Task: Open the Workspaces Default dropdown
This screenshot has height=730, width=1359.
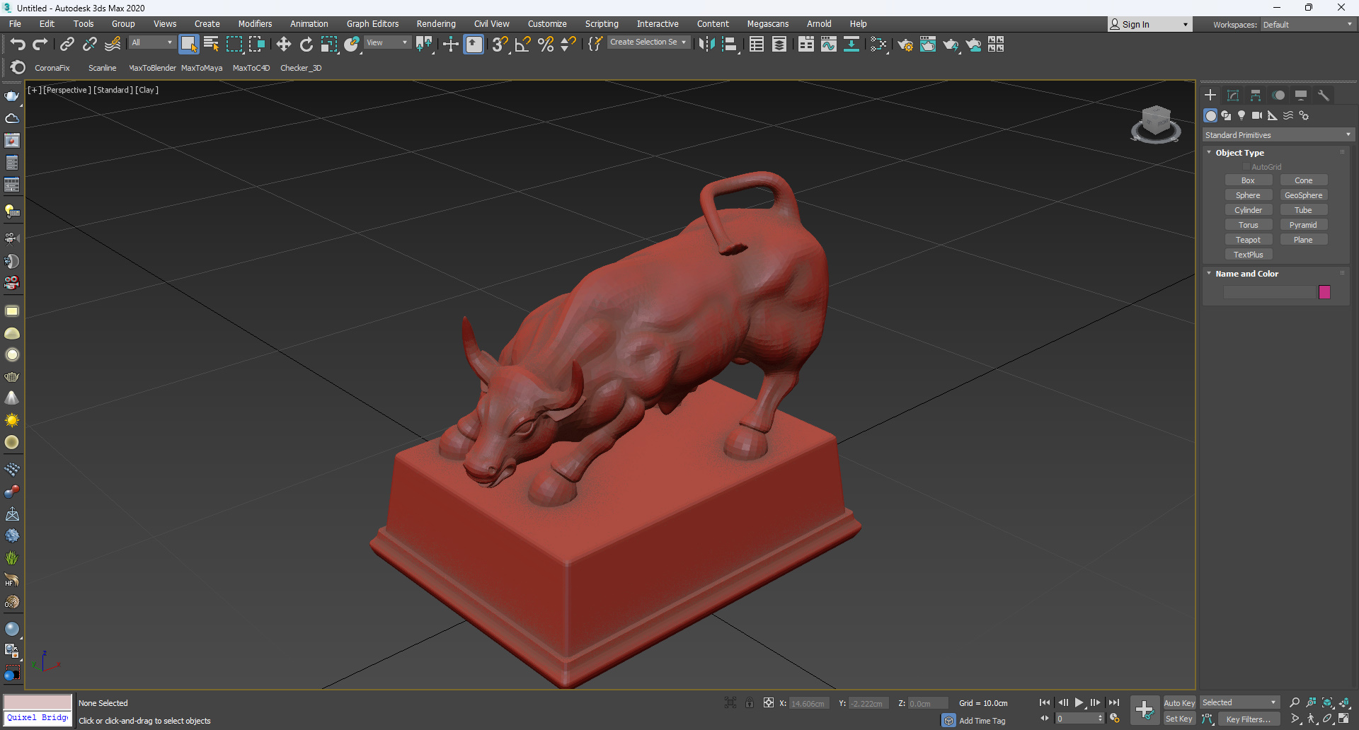Action: 1307,25
